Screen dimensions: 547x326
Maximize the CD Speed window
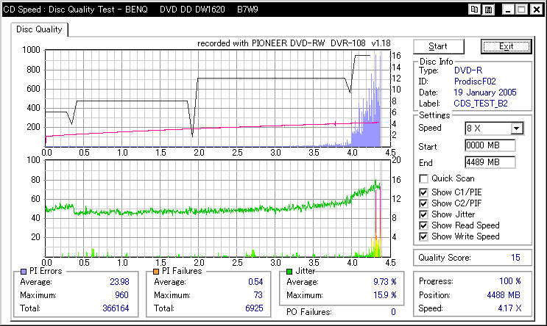[520, 9]
